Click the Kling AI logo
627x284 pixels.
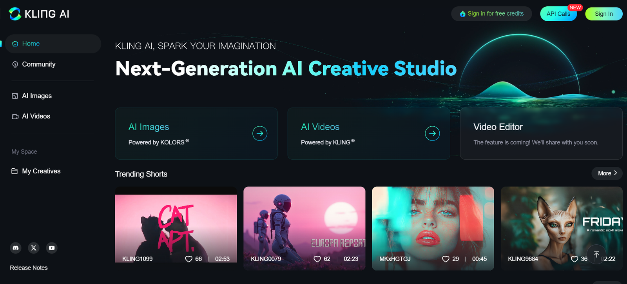click(x=39, y=14)
